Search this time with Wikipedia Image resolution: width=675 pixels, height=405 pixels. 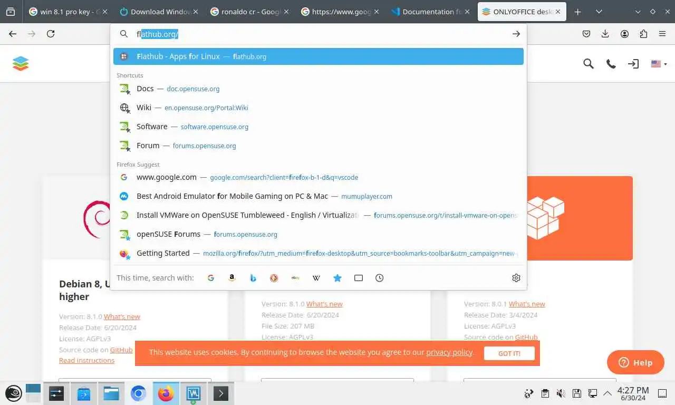pos(316,278)
